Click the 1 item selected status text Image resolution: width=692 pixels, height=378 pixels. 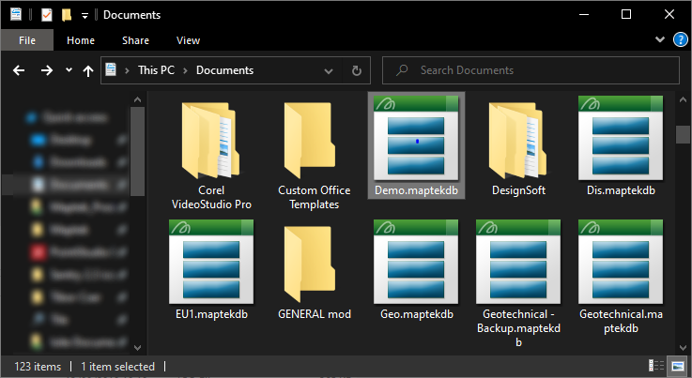click(x=117, y=367)
